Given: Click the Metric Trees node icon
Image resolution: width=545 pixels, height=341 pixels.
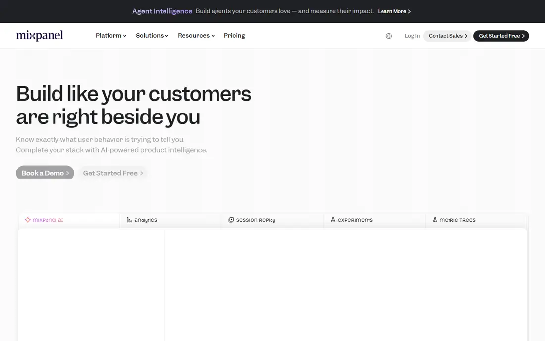Looking at the screenshot, I should tap(435, 220).
